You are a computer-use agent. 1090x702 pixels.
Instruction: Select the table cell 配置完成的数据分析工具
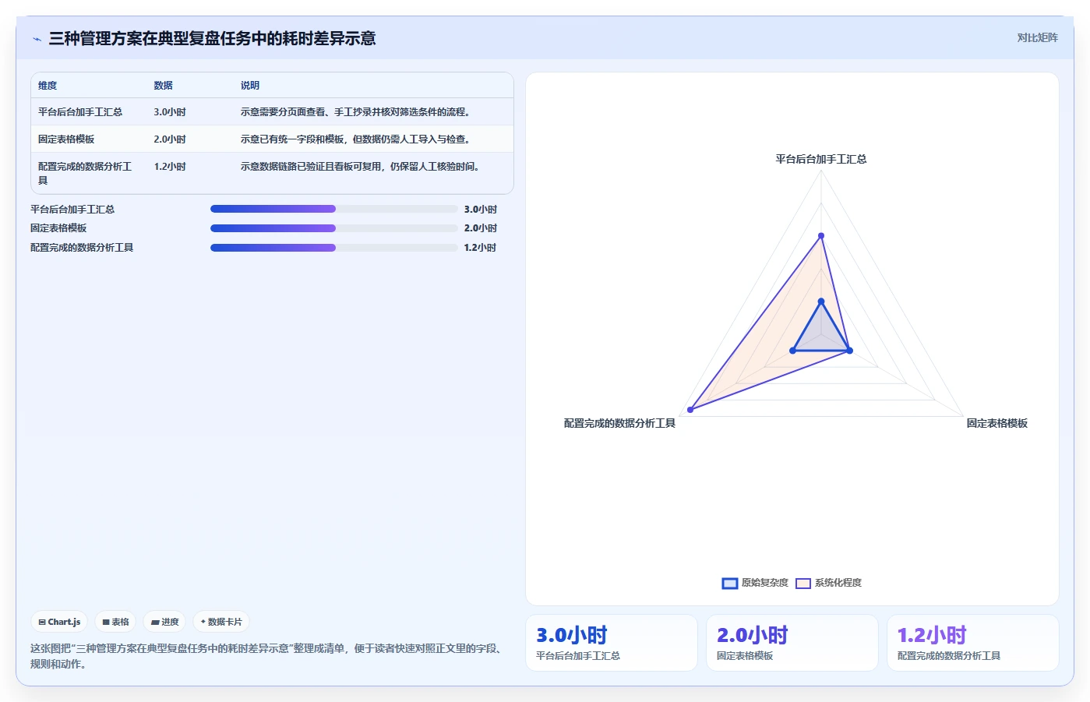[85, 173]
